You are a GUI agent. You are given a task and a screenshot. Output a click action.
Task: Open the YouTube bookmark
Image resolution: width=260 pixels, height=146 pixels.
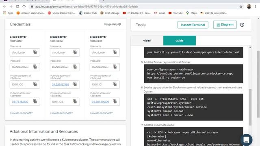point(175,13)
